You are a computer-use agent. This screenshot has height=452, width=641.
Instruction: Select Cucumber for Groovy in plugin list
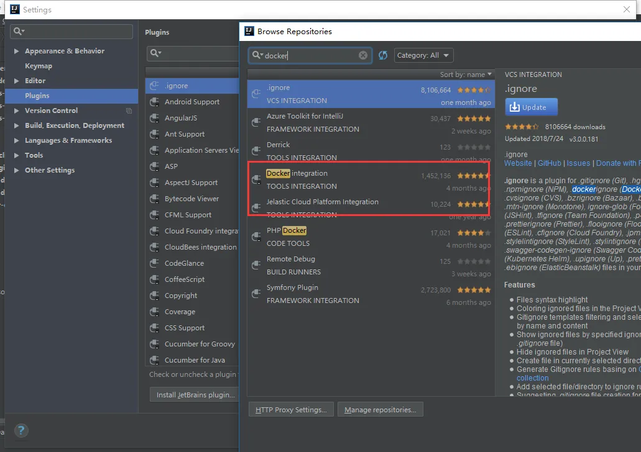pos(192,344)
